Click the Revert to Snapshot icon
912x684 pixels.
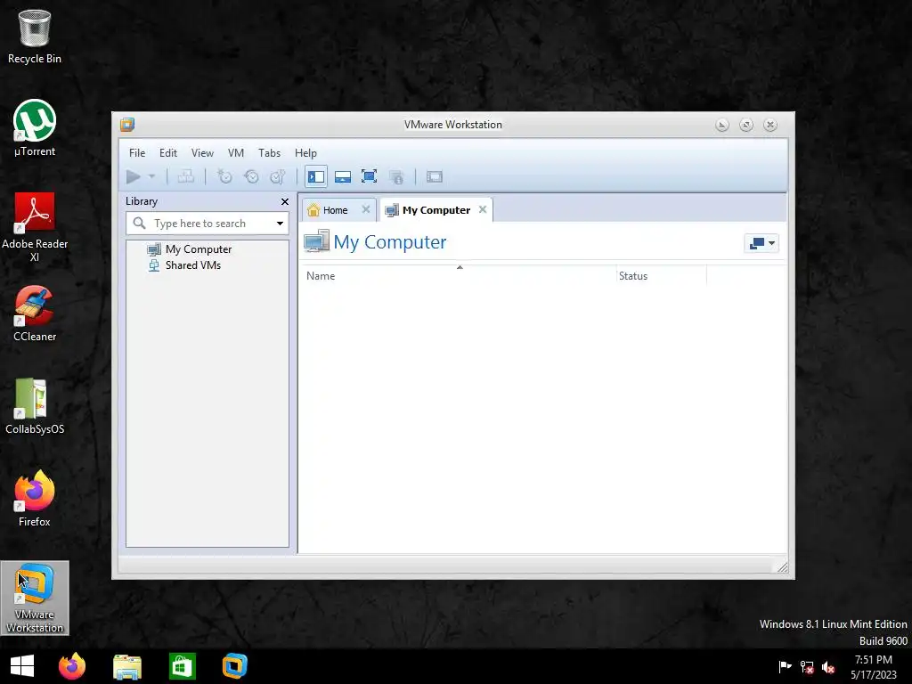[251, 176]
